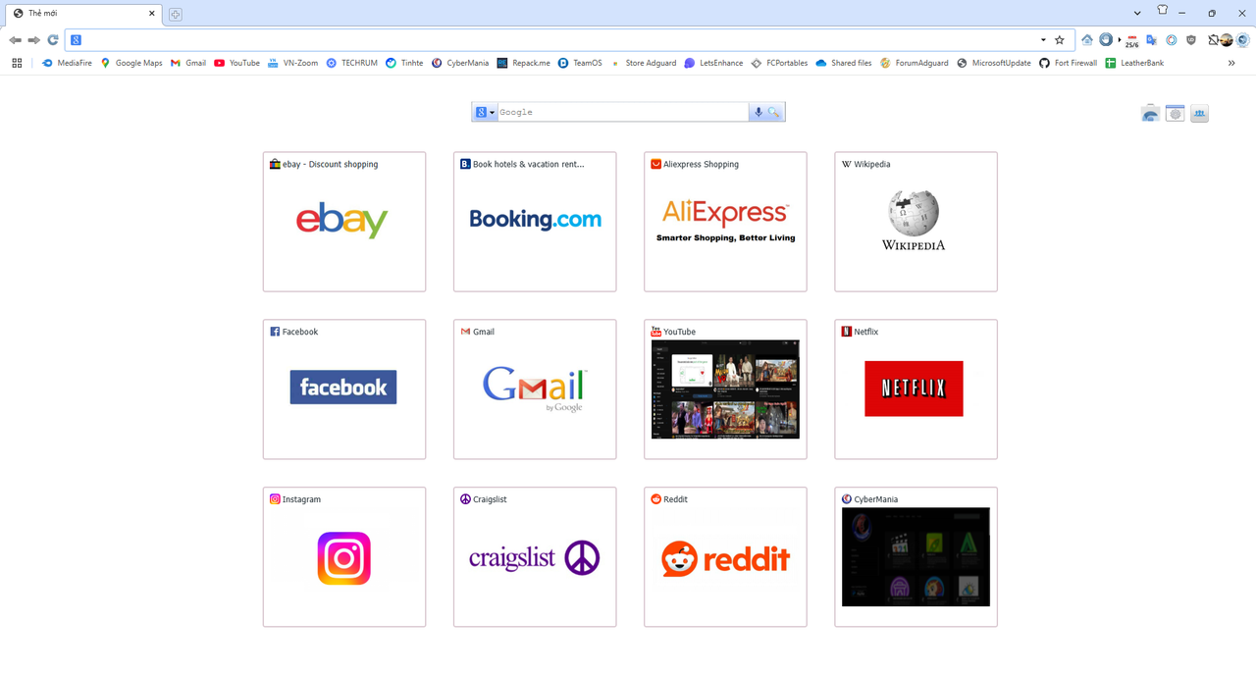Open the Gmail speed dial tile
Screen dimensions: 1256x674
pyautogui.click(x=535, y=389)
